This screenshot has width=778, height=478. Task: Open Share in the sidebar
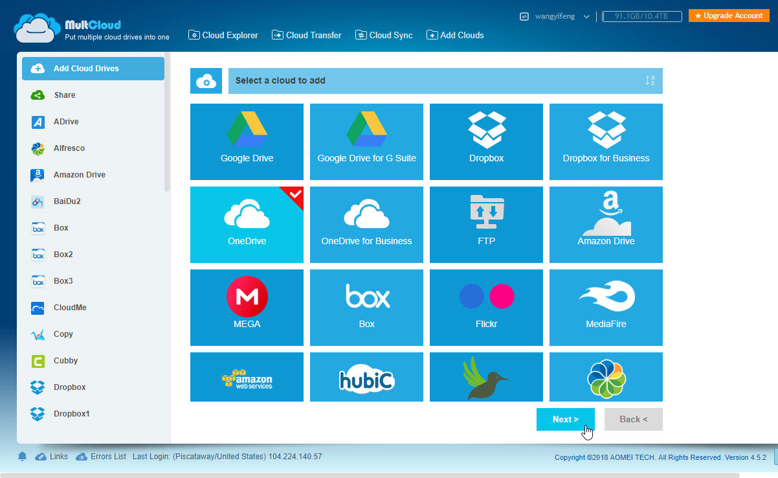[93, 95]
